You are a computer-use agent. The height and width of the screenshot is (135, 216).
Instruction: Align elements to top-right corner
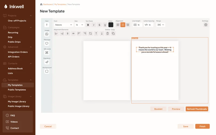(85, 33)
